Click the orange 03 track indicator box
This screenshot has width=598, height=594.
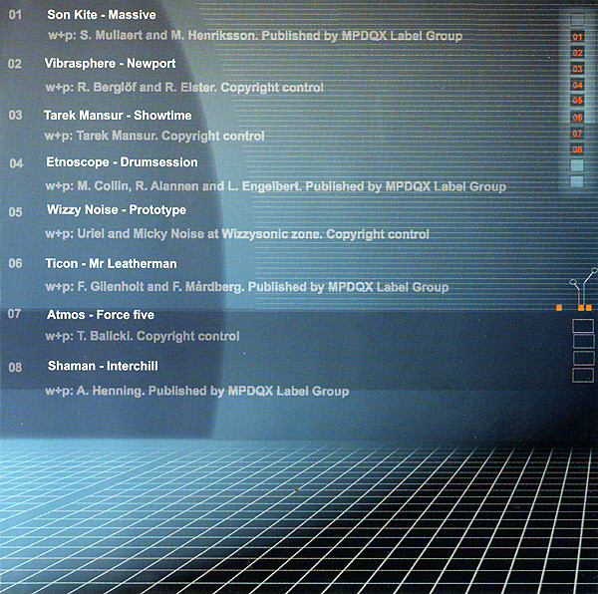click(x=577, y=69)
